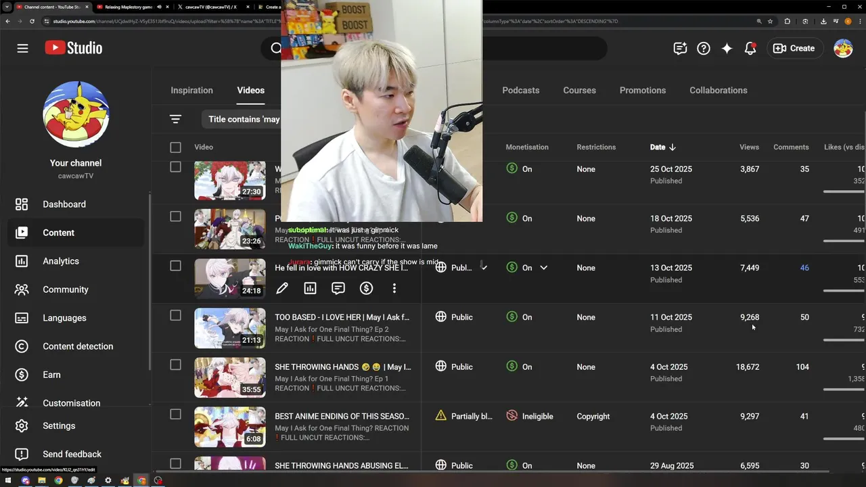This screenshot has height=487, width=866.
Task: Open the 46 comments link for 13 Oct video
Action: click(804, 268)
